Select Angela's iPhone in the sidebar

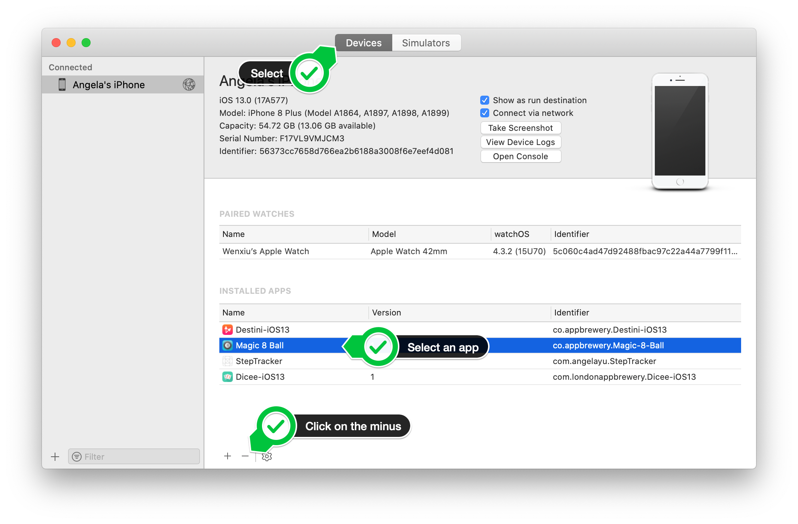pos(123,85)
